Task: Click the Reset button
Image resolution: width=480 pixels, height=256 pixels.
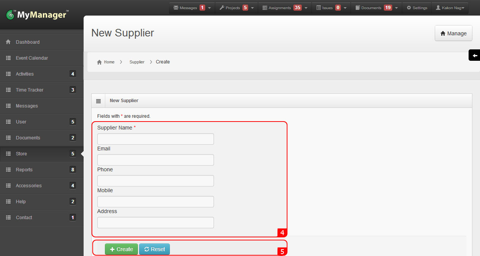Action: point(154,249)
